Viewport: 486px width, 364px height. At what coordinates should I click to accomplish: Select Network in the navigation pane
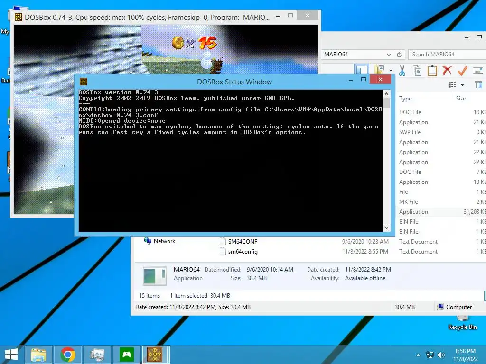(159, 241)
